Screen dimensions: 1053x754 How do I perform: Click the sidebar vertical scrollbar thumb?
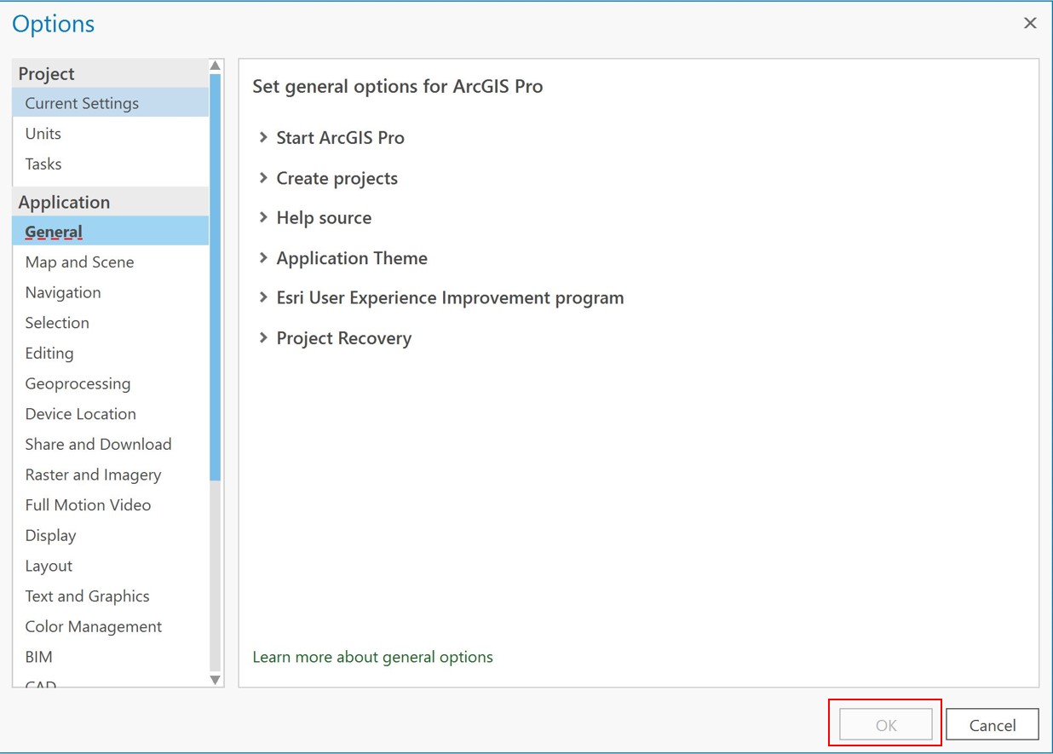(x=216, y=278)
